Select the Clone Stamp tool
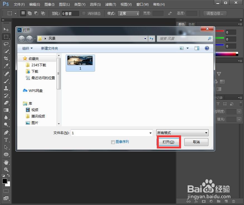 coord(6,88)
